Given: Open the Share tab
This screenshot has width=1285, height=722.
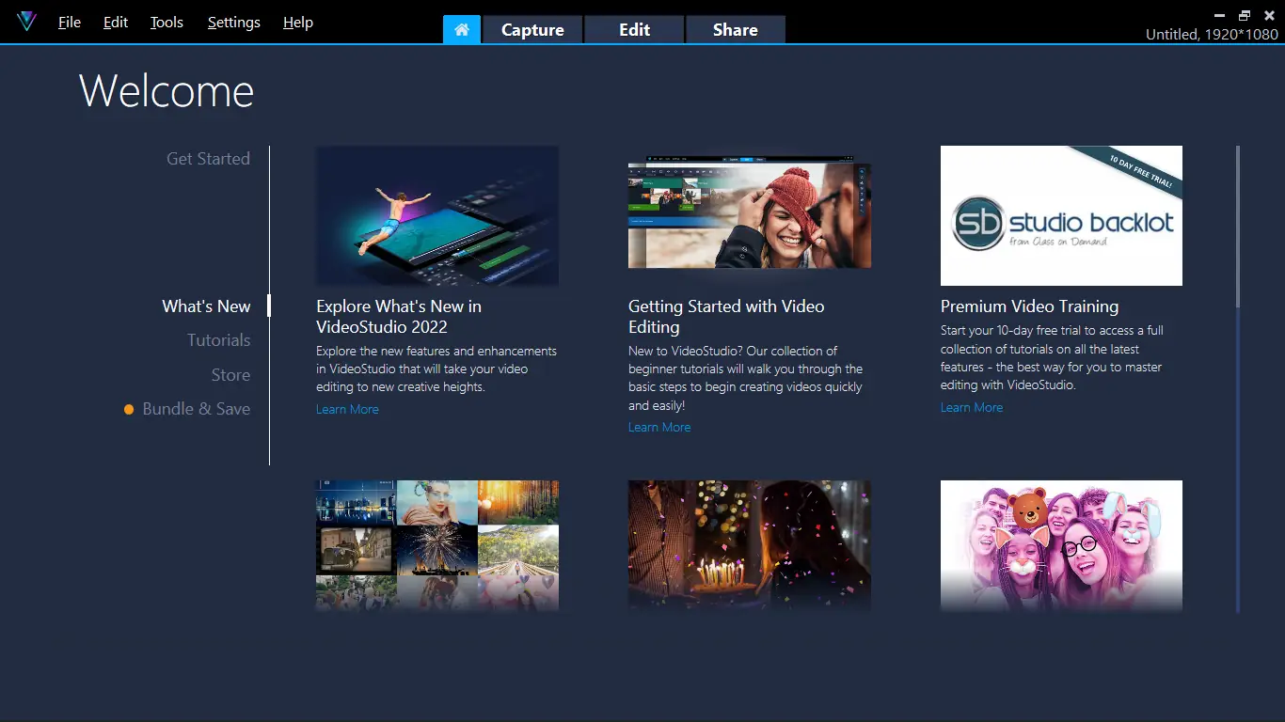Looking at the screenshot, I should 735,29.
